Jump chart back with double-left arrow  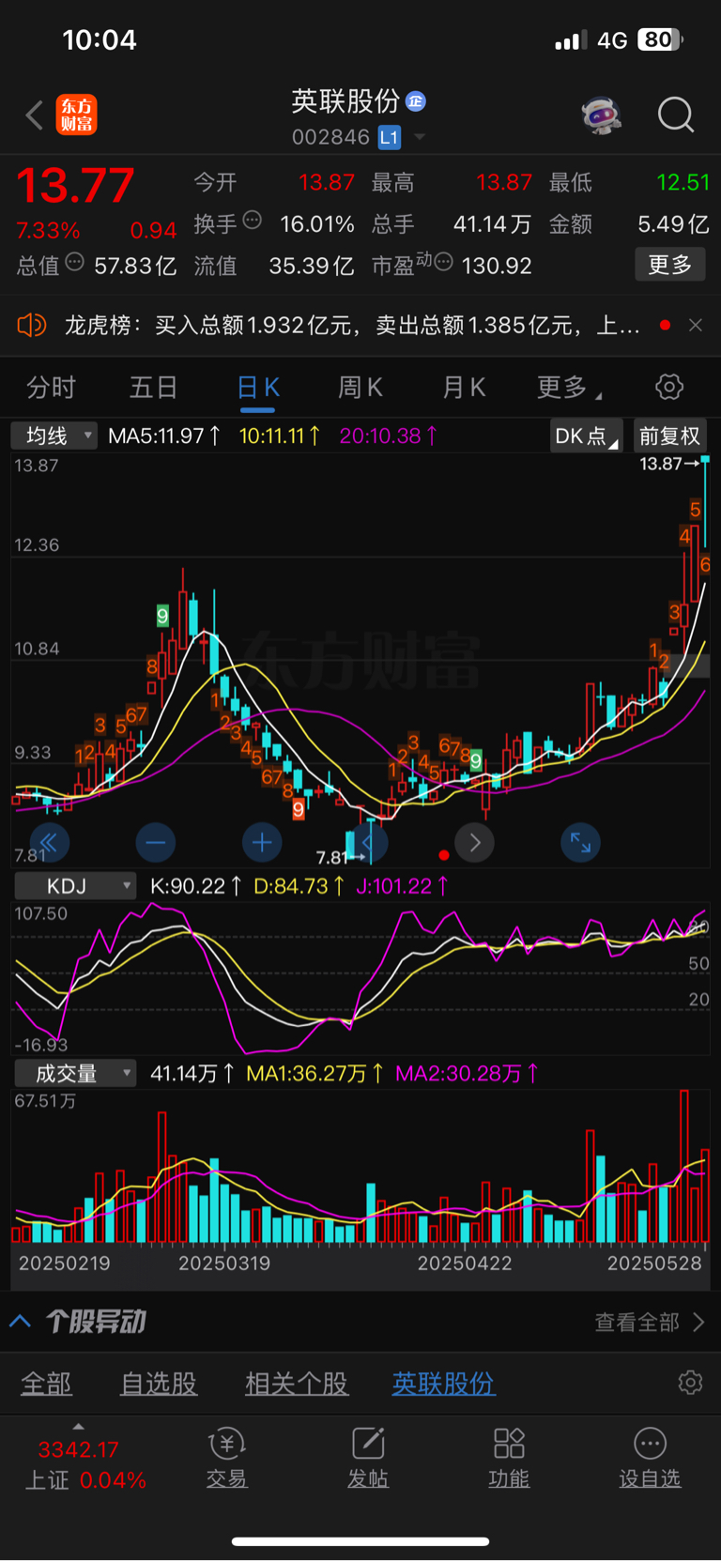[49, 843]
